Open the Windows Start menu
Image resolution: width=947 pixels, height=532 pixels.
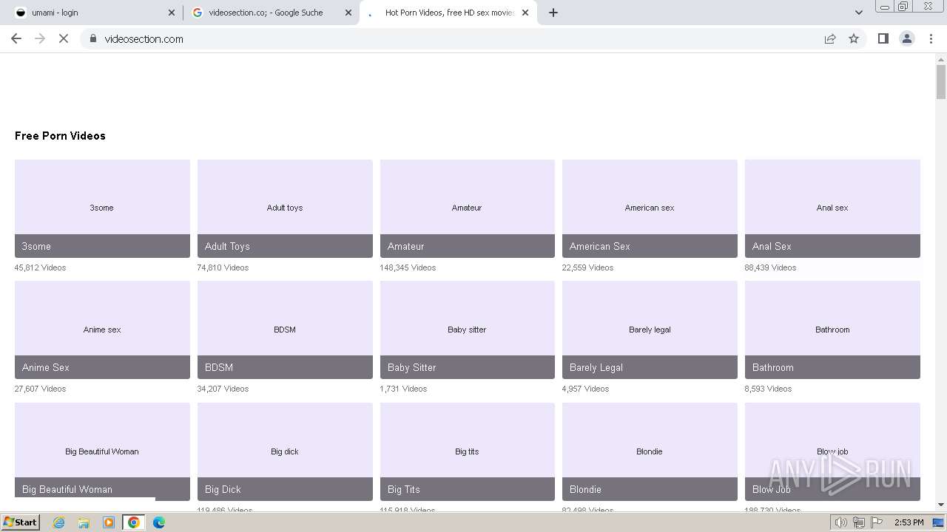(21, 522)
